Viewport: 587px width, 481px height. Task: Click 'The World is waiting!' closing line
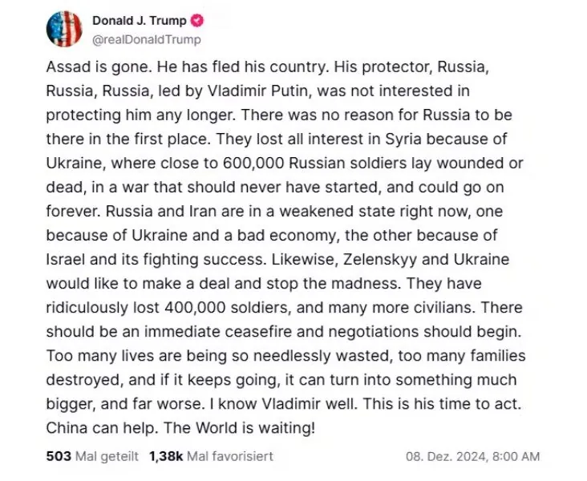click(239, 428)
